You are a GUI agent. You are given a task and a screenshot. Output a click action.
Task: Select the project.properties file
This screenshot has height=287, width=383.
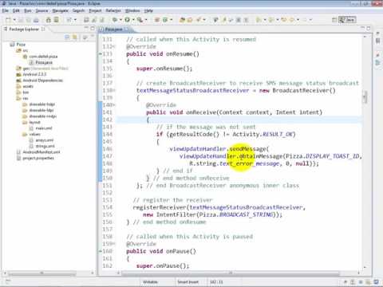[x=35, y=158]
